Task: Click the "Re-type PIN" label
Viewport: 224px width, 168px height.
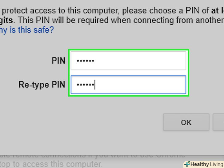Action: pos(42,85)
